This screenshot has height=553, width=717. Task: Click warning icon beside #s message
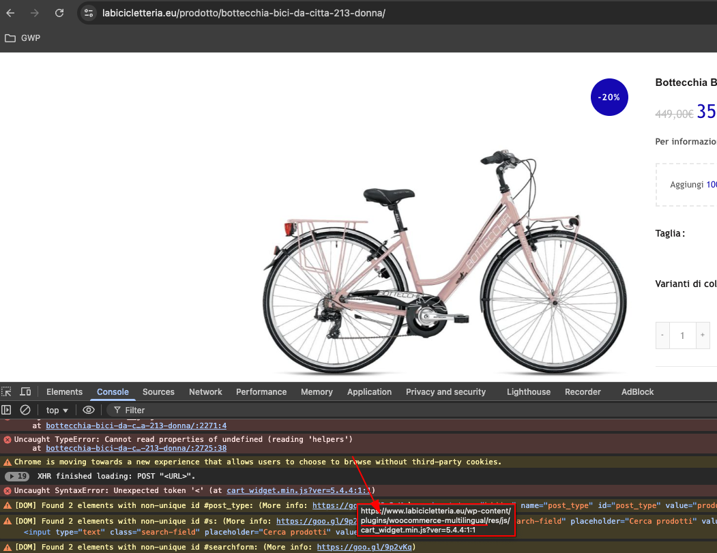coord(8,521)
